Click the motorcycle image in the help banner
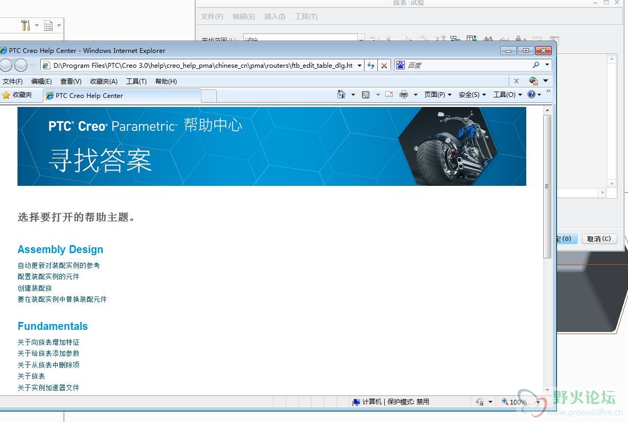This screenshot has width=628, height=422. click(448, 147)
